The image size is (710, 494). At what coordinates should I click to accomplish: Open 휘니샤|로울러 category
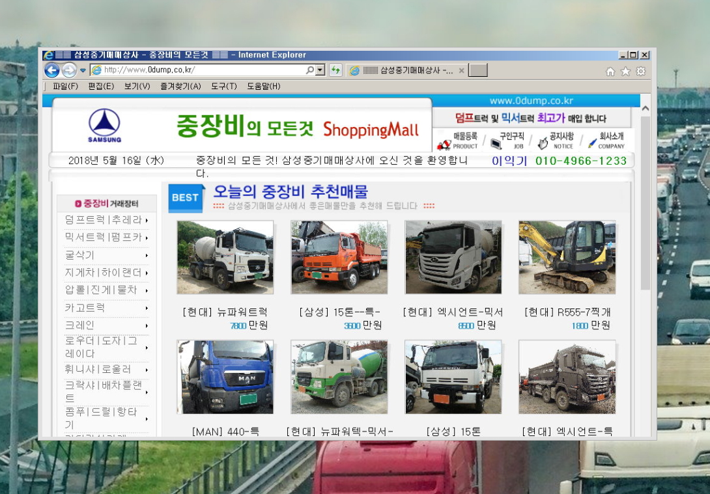pyautogui.click(x=106, y=370)
